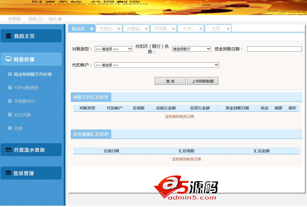The width and height of the screenshot is (307, 207).
Task: Click the 操作 column header
Action: (292, 108)
